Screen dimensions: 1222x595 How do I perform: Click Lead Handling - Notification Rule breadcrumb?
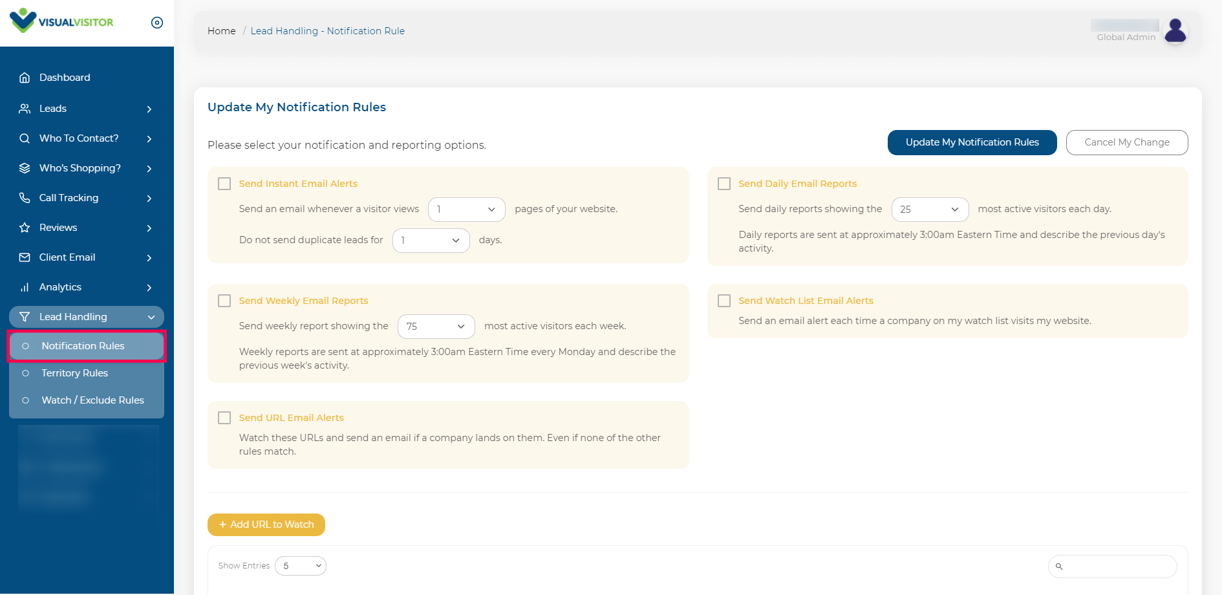(x=328, y=31)
